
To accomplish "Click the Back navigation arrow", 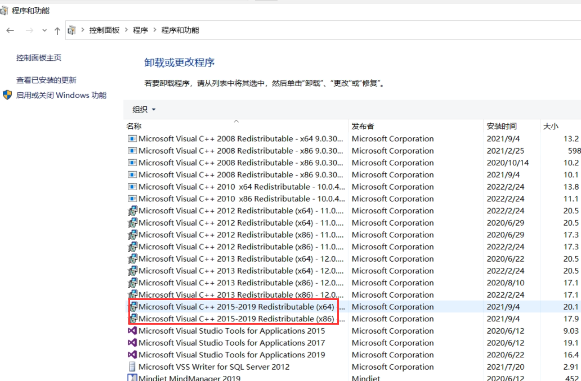I will 10,30.
